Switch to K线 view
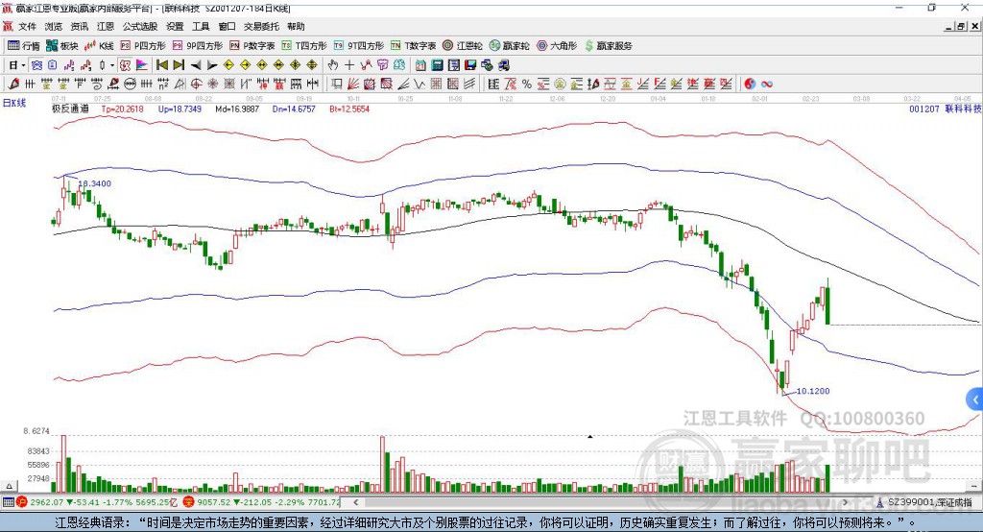Image resolution: width=983 pixels, height=532 pixels. [99, 46]
